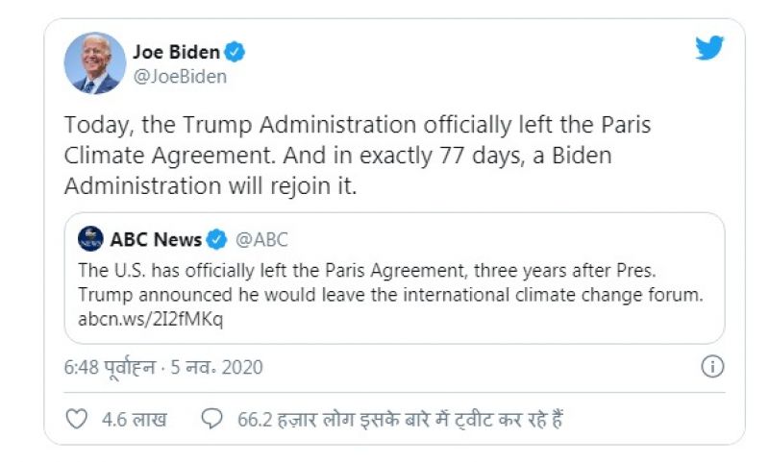The height and width of the screenshot is (462, 769).
Task: Click the speech bubble reply icon
Action: [212, 420]
